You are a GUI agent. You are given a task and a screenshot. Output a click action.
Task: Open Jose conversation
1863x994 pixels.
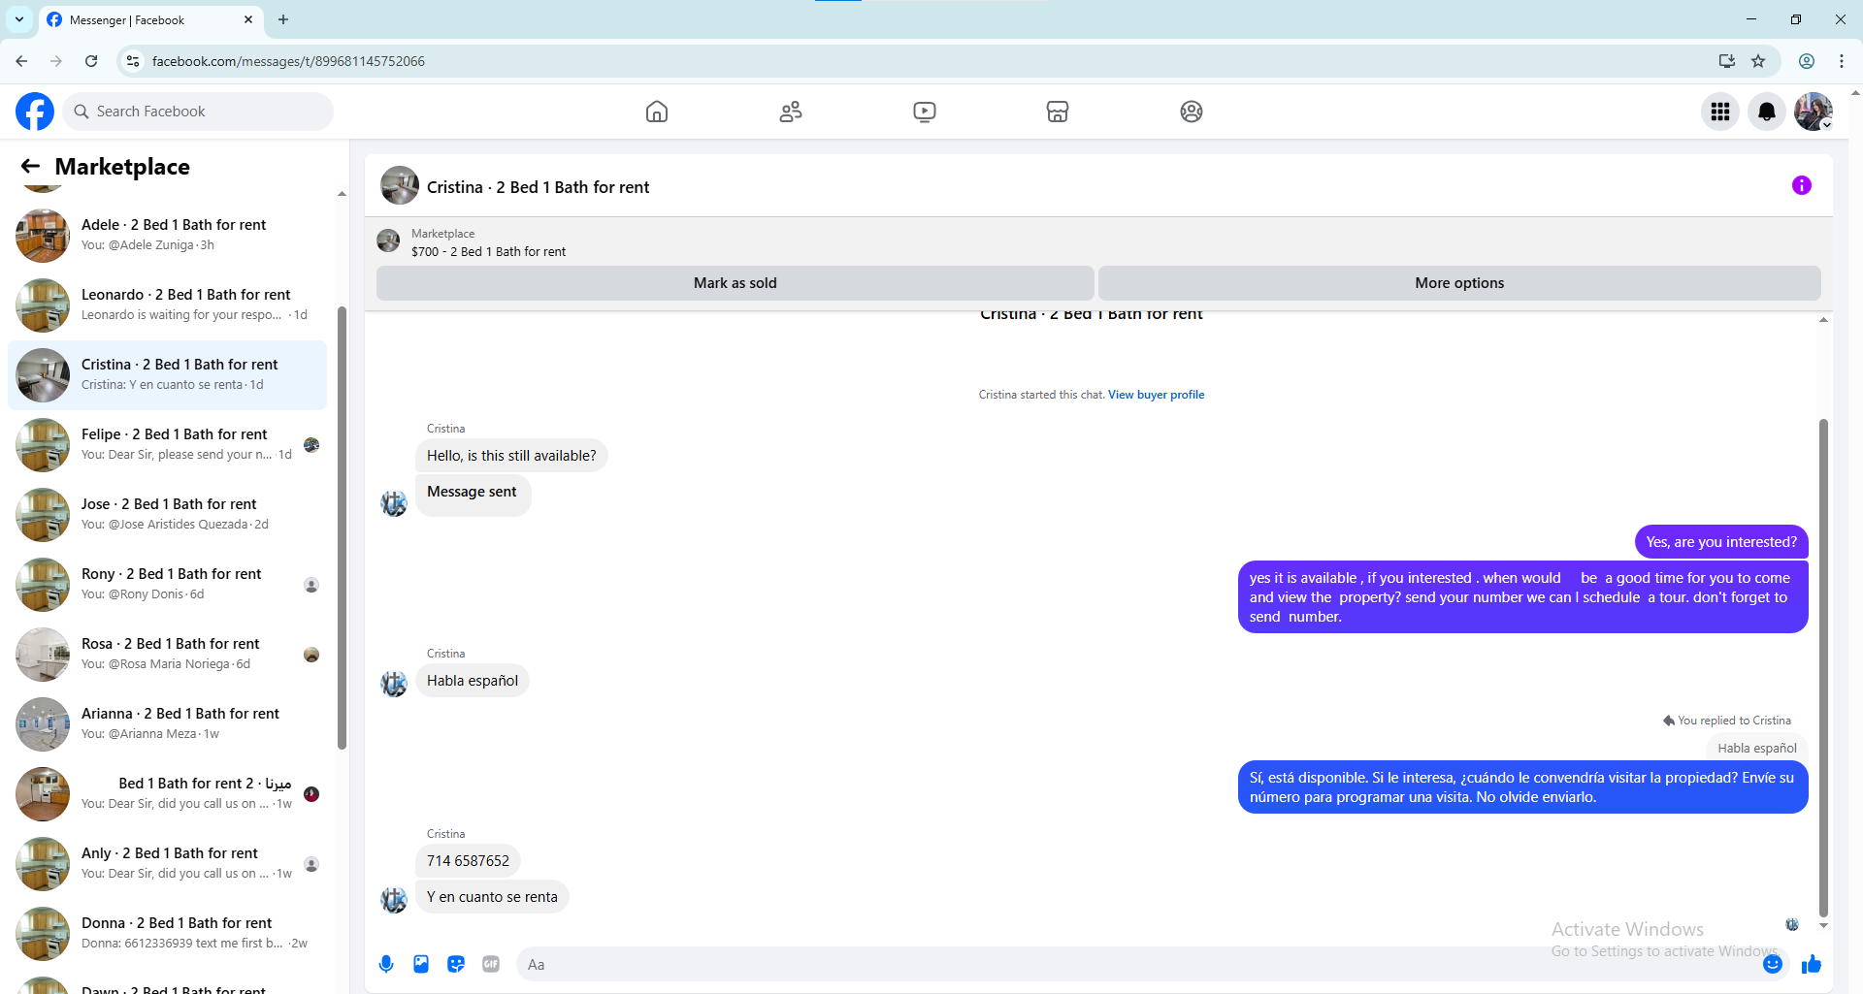click(x=167, y=514)
